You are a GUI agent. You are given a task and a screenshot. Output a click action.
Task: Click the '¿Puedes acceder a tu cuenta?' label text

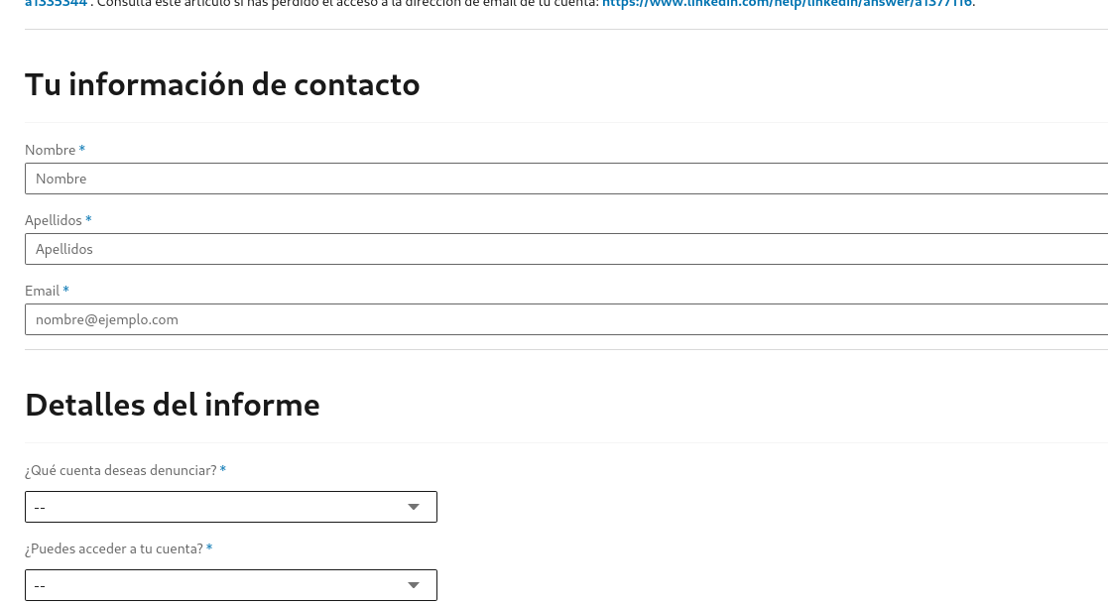[x=113, y=548]
